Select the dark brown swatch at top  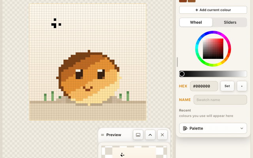pyautogui.click(x=183, y=1)
